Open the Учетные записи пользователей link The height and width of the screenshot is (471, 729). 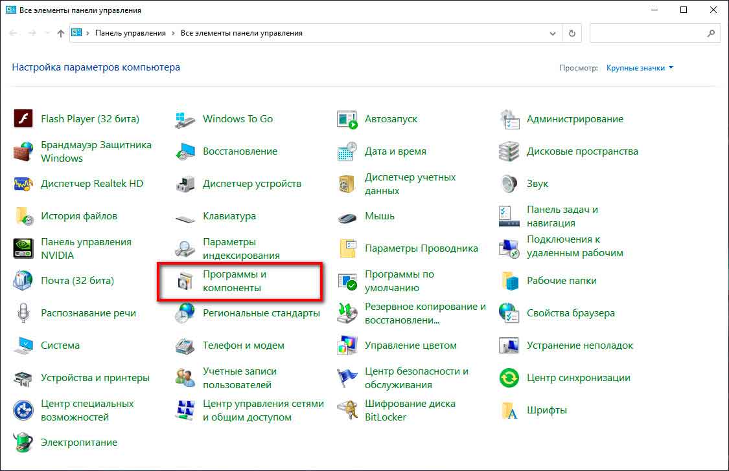tap(239, 378)
